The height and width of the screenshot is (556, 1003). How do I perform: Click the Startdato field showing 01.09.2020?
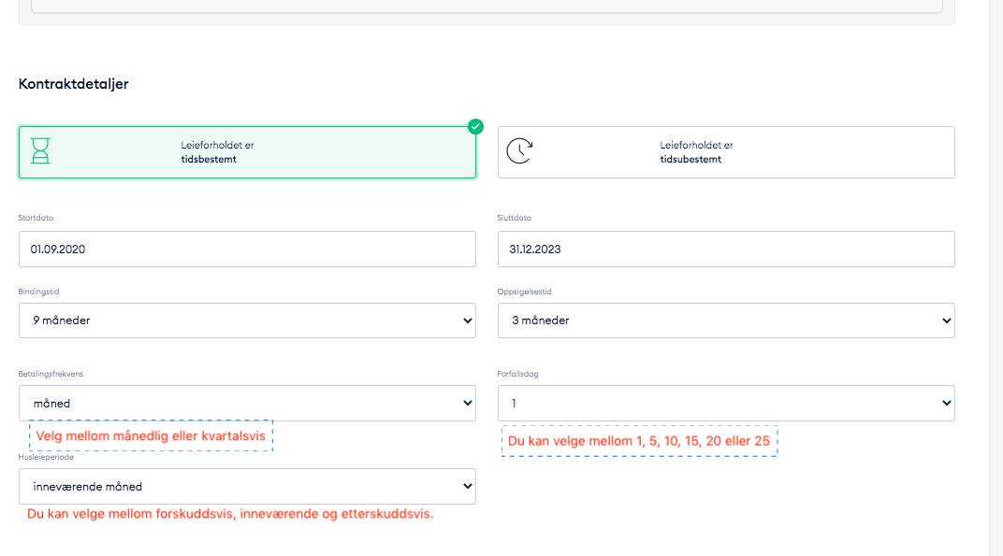pyautogui.click(x=247, y=249)
